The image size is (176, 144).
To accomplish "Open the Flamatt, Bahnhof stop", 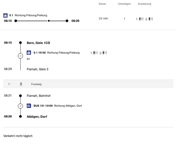I will pos(39,96).
